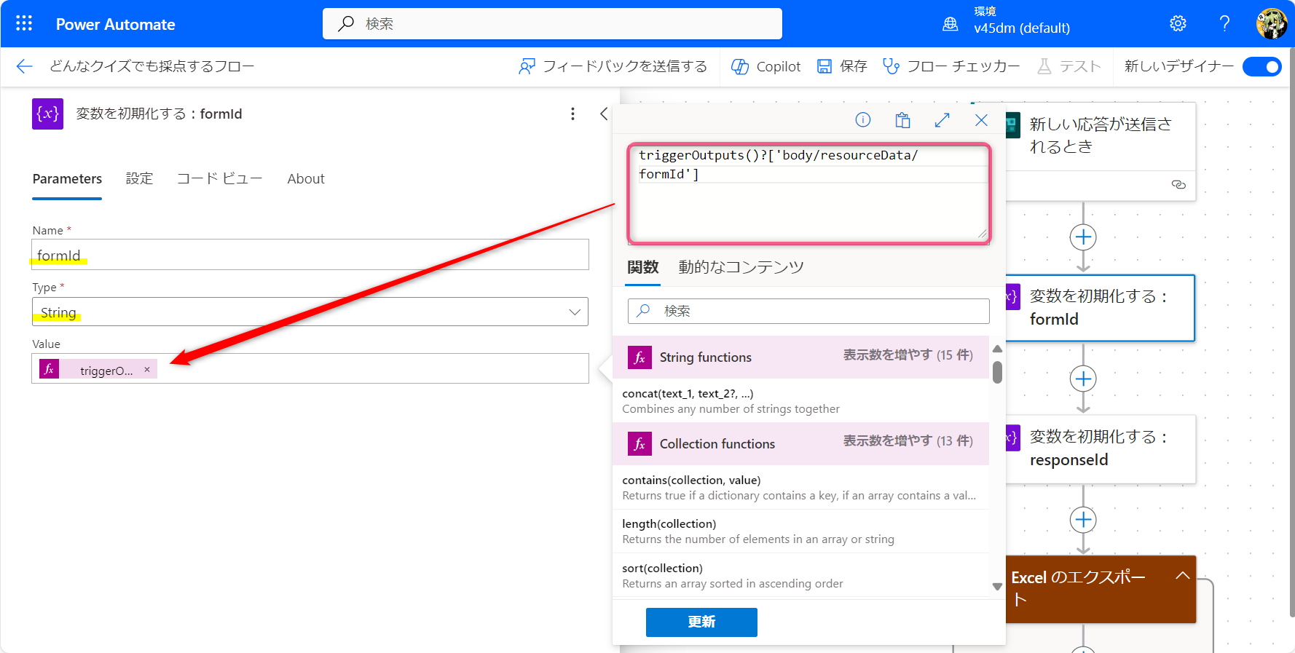Click the String functions fx icon
Image resolution: width=1295 pixels, height=653 pixels.
(x=639, y=357)
